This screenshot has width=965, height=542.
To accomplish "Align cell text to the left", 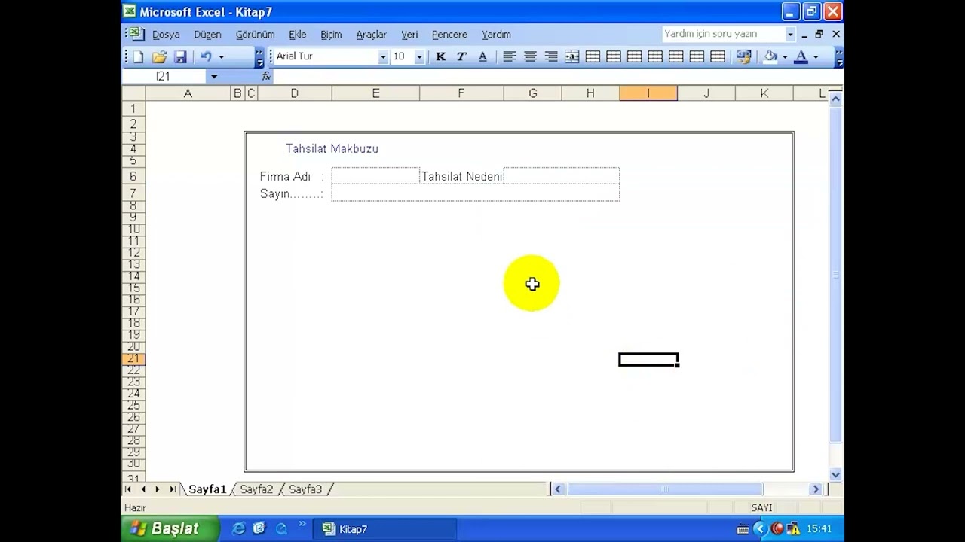I will [x=510, y=56].
